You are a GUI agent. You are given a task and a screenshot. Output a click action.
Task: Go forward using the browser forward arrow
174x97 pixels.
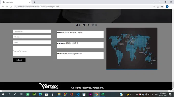pyautogui.click(x=7, y=7)
